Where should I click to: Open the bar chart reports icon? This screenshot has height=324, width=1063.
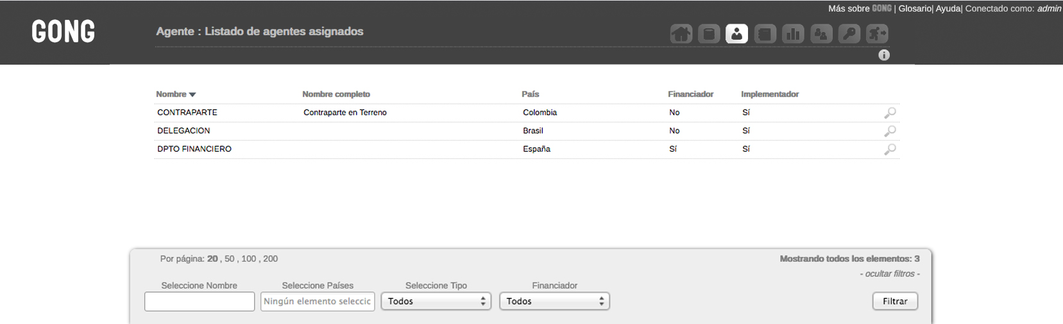click(793, 34)
